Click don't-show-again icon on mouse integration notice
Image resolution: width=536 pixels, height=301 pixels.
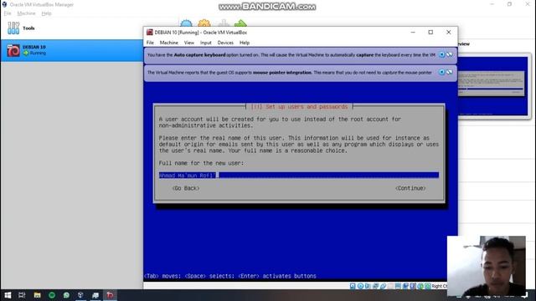pos(449,72)
